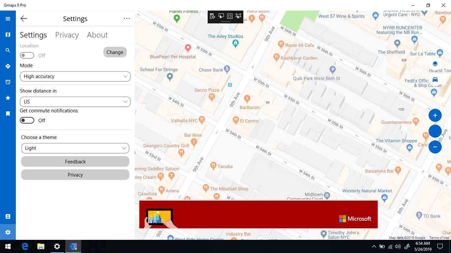Click the Route 66 Cafe label
The height and width of the screenshot is (253, 451).
(x=300, y=45)
